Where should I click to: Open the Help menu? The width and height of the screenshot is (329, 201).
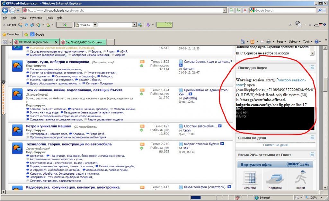59,18
